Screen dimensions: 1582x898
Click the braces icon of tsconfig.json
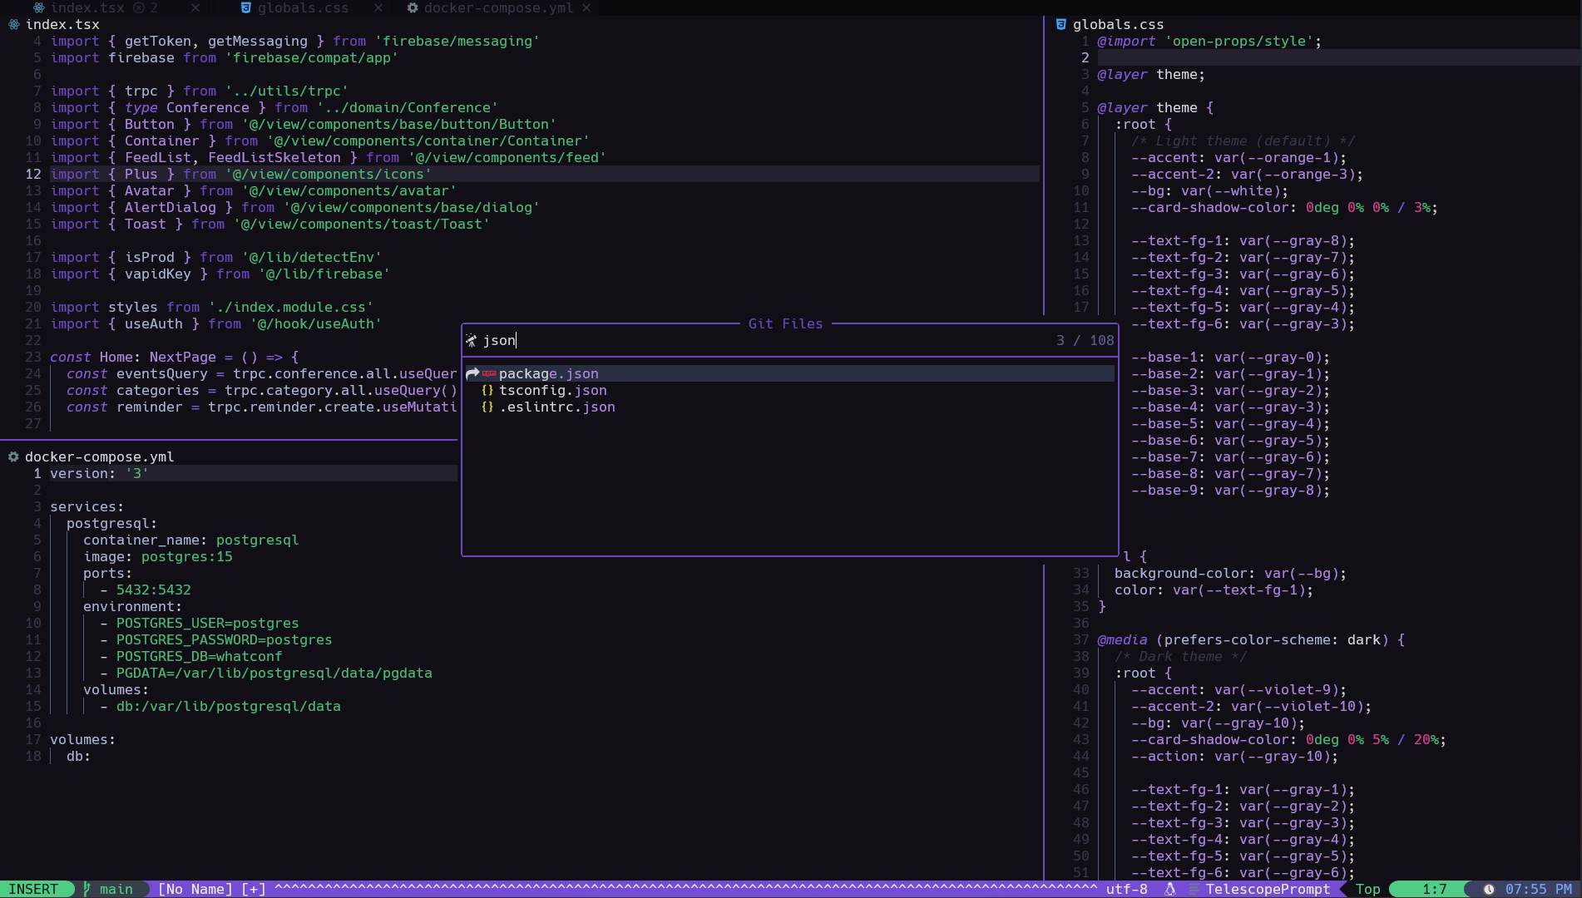tap(487, 390)
